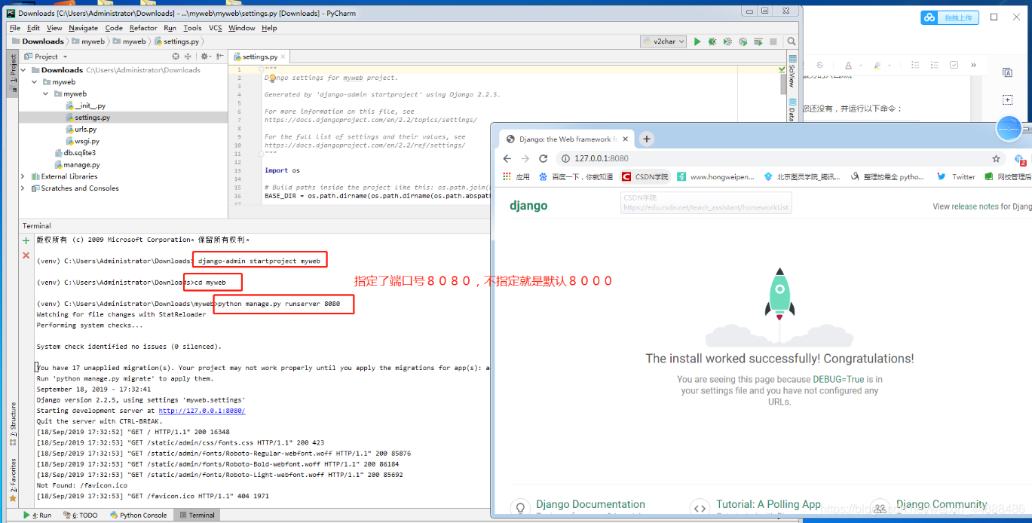The height and width of the screenshot is (523, 1032).
Task: Click strikethrough icon in background editor toolbar
Action: click(820, 66)
